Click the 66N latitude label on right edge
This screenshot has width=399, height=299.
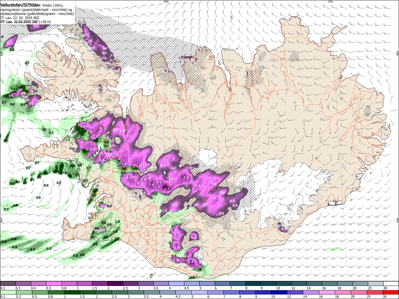(x=397, y=54)
